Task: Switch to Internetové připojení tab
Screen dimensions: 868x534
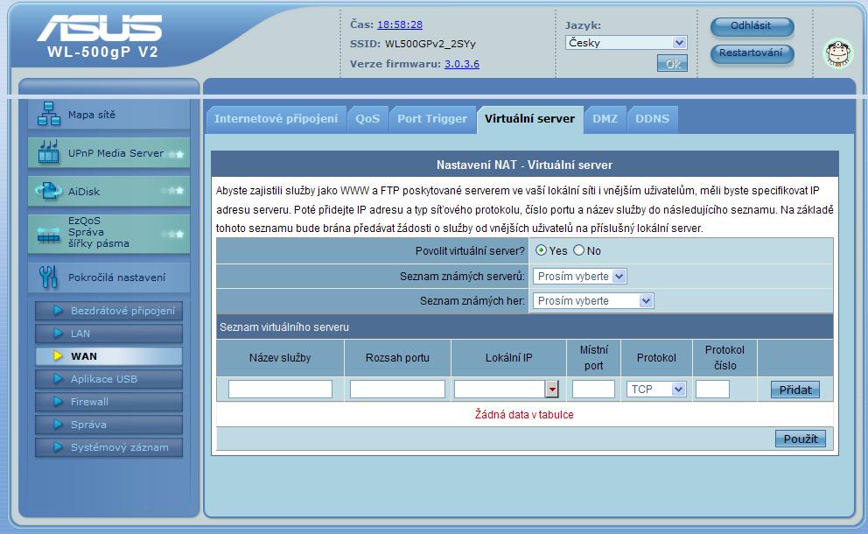Action: [276, 119]
